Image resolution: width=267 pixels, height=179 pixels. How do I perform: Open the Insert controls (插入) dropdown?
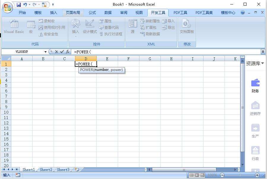[x=75, y=28]
